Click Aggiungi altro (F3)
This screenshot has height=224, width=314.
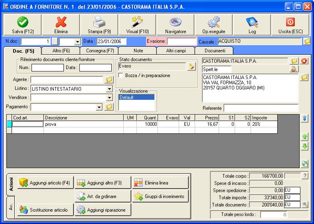coord(103,183)
